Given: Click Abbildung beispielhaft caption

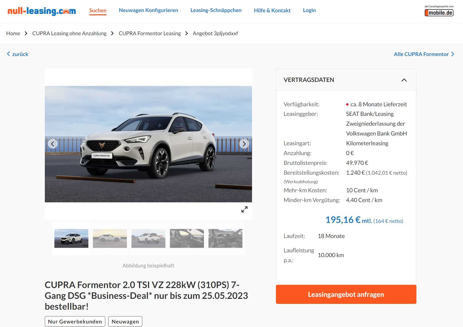Looking at the screenshot, I should (148, 265).
